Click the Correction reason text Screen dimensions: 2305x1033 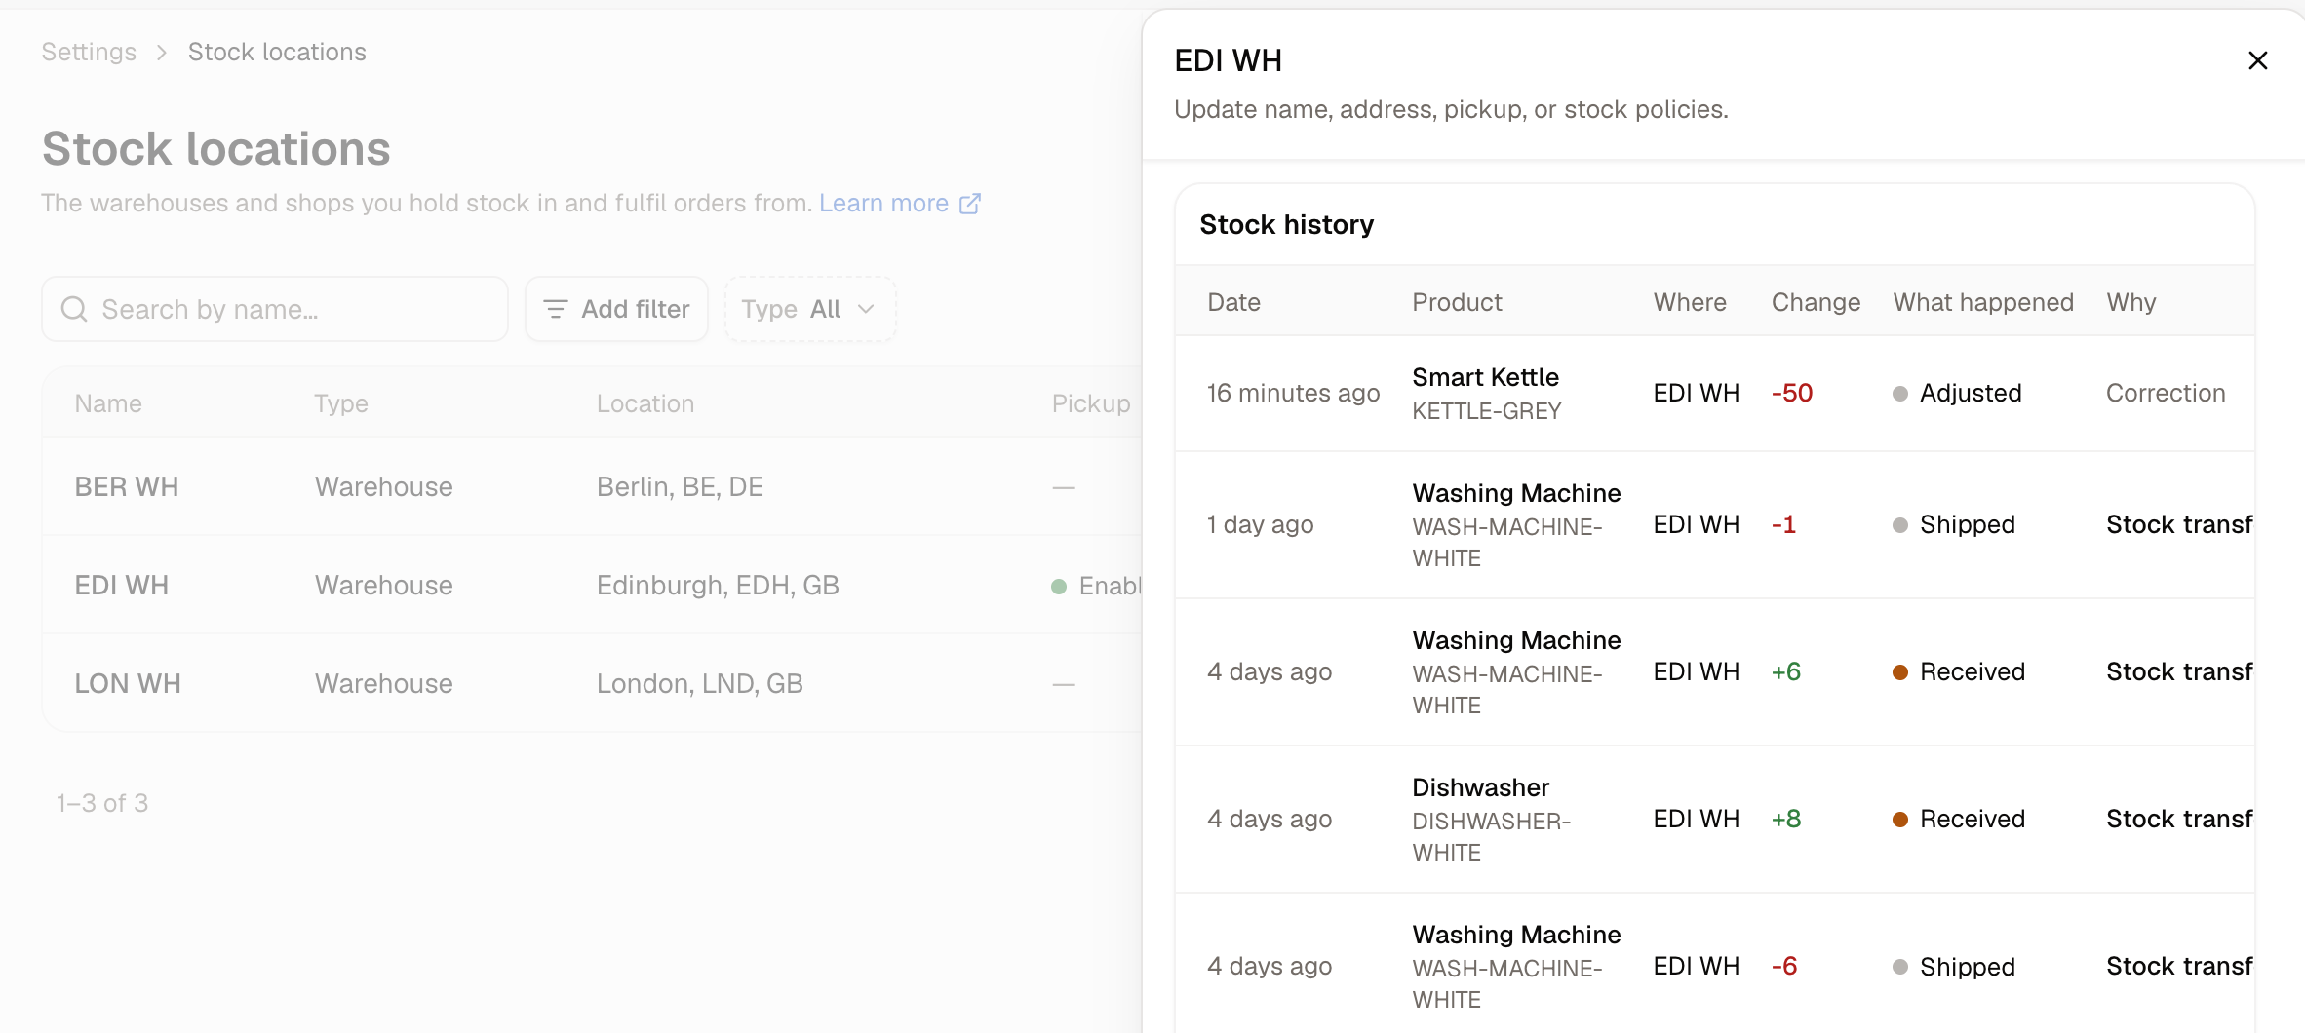coord(2166,393)
